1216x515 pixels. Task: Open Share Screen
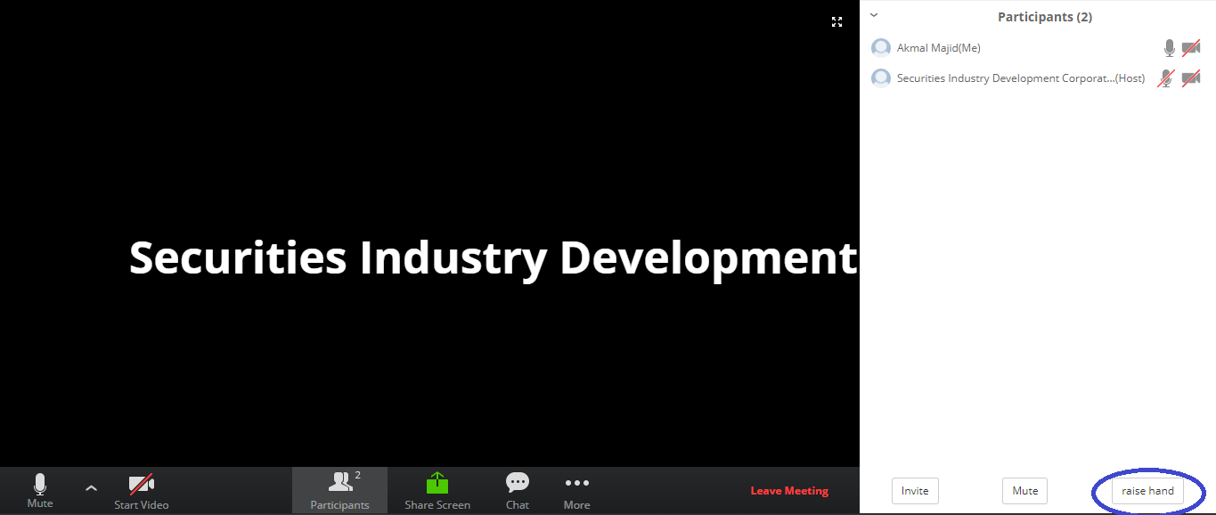click(437, 491)
